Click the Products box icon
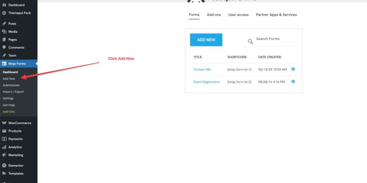The height and width of the screenshot is (183, 367). click(4, 131)
